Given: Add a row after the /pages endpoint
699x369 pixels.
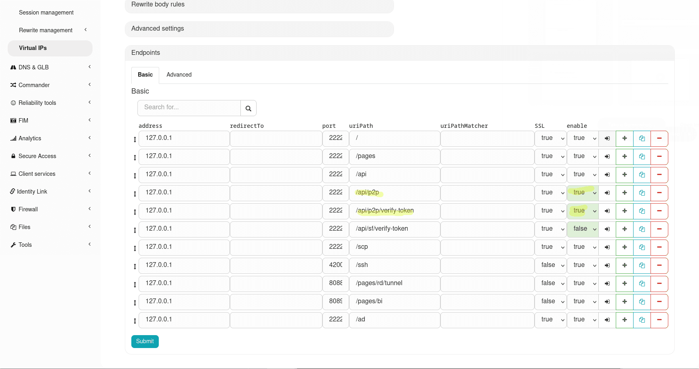Looking at the screenshot, I should 624,156.
